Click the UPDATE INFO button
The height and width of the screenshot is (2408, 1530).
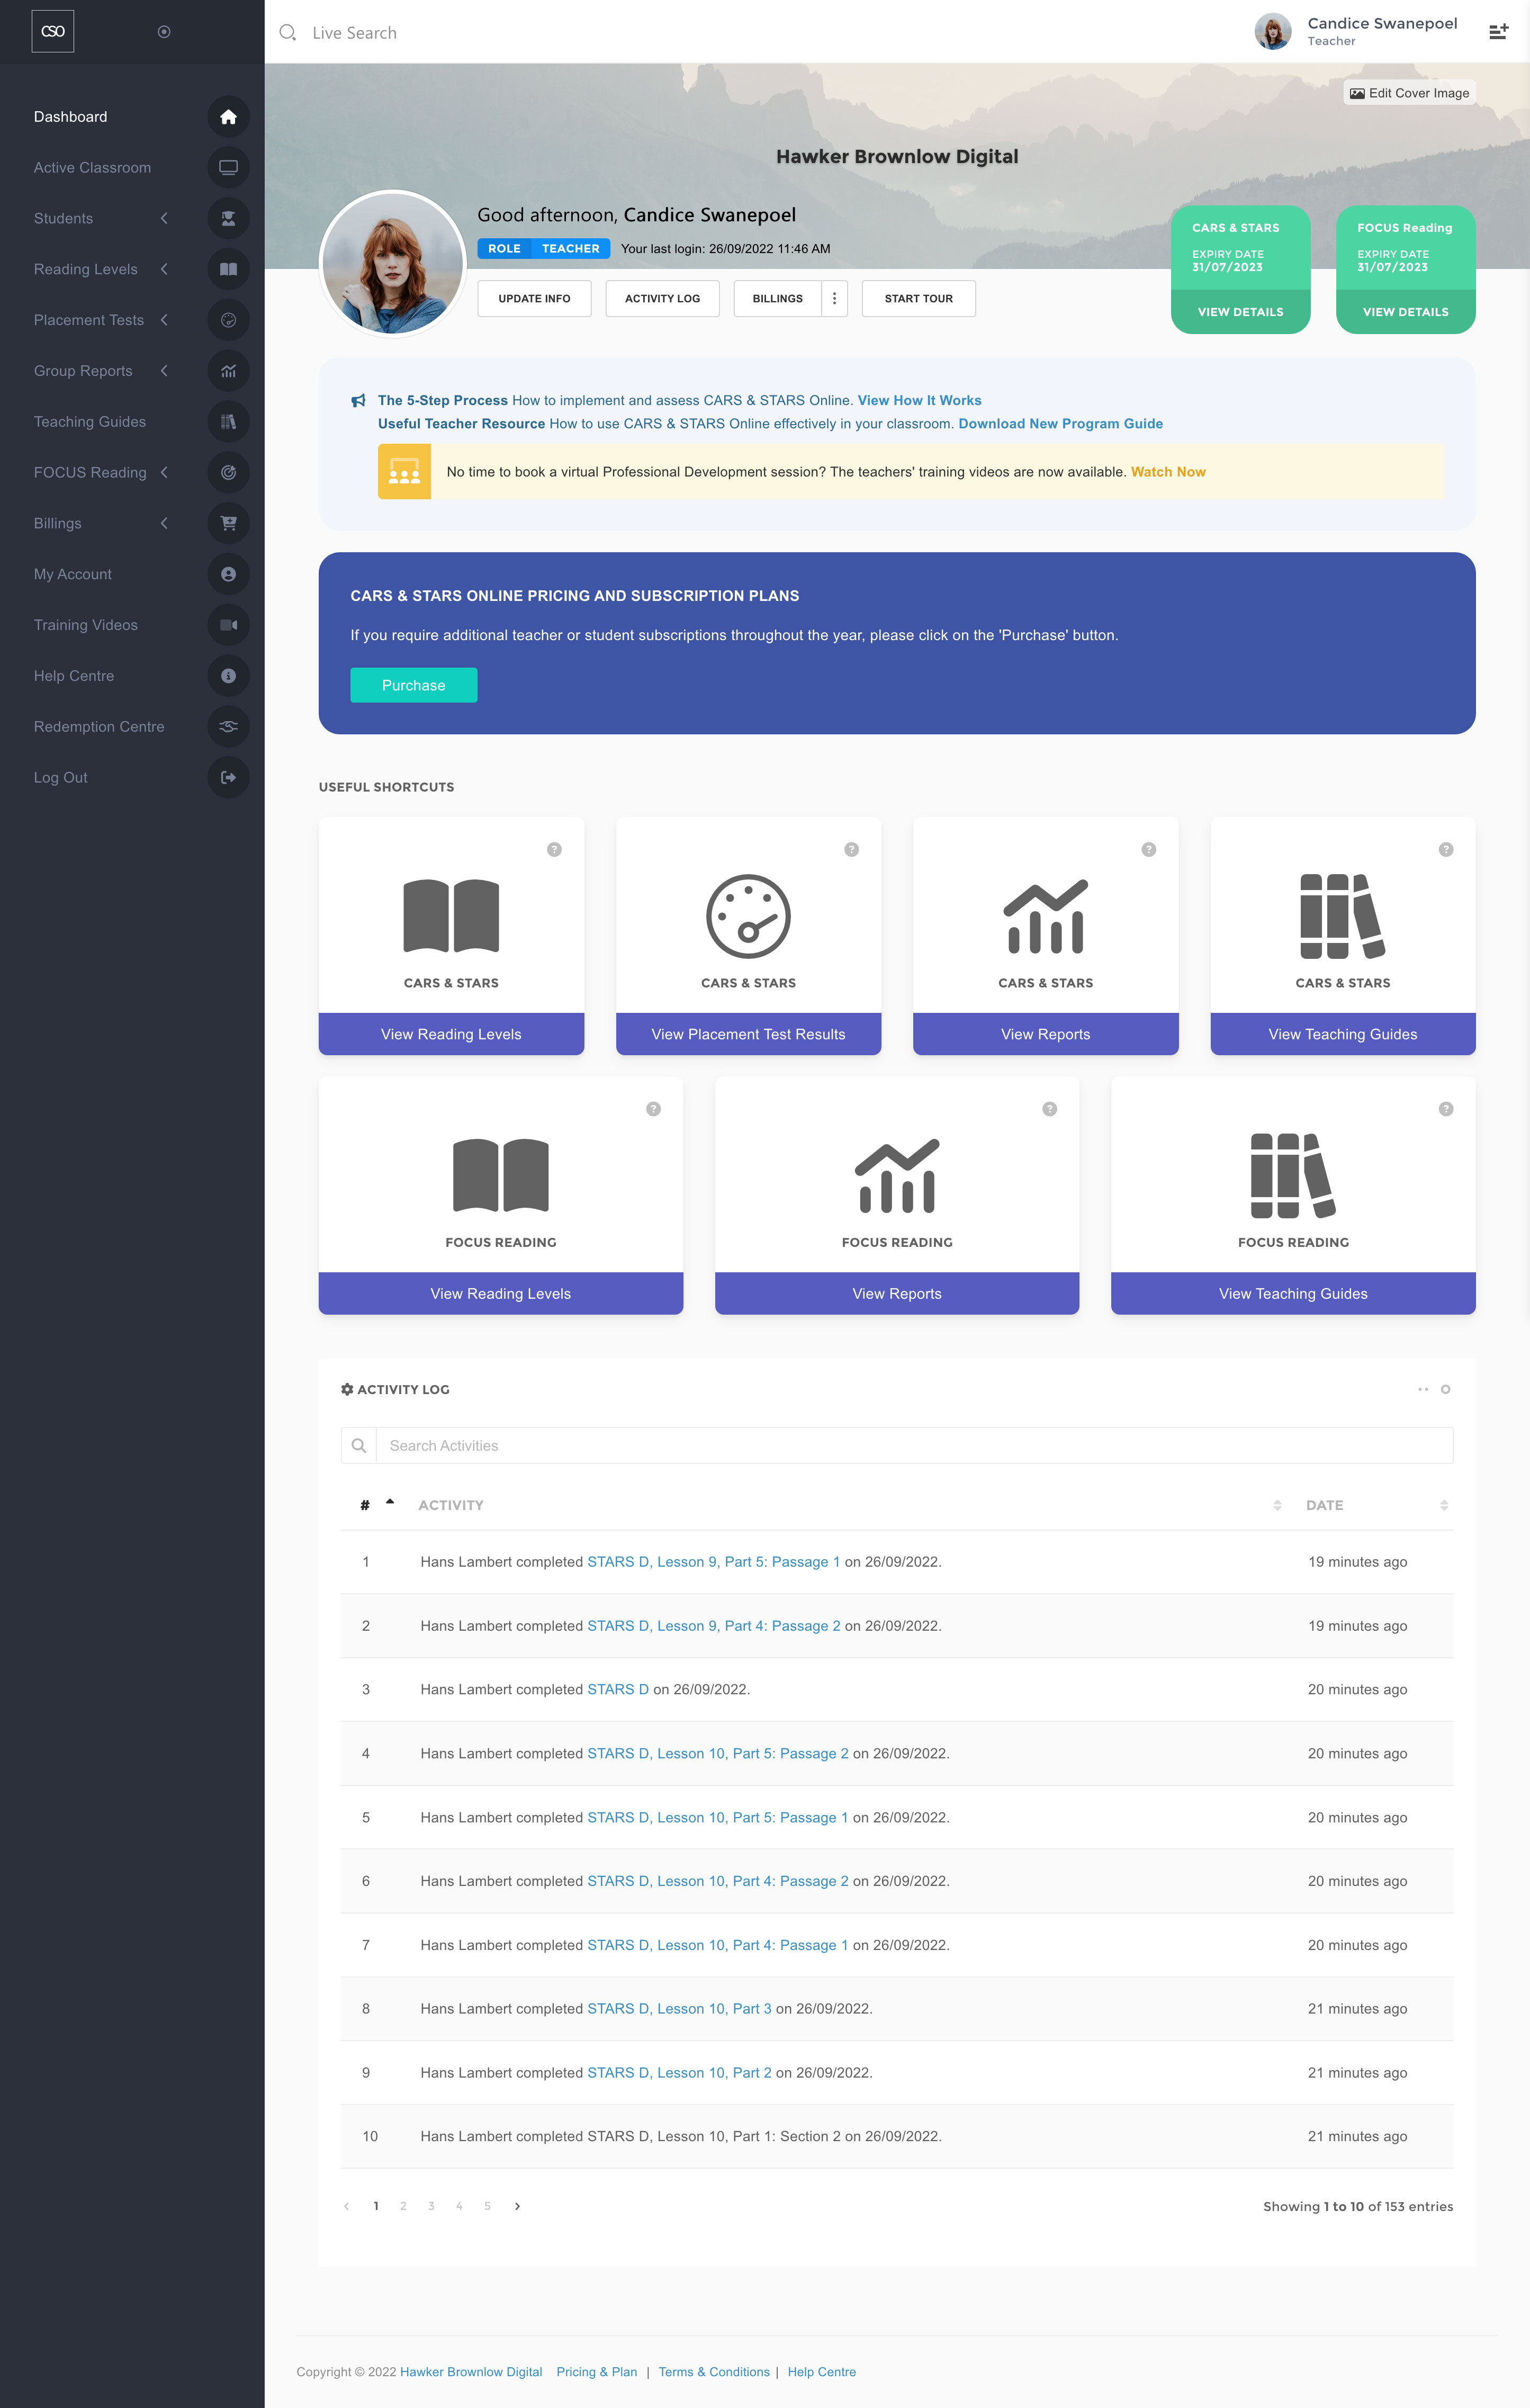tap(534, 299)
